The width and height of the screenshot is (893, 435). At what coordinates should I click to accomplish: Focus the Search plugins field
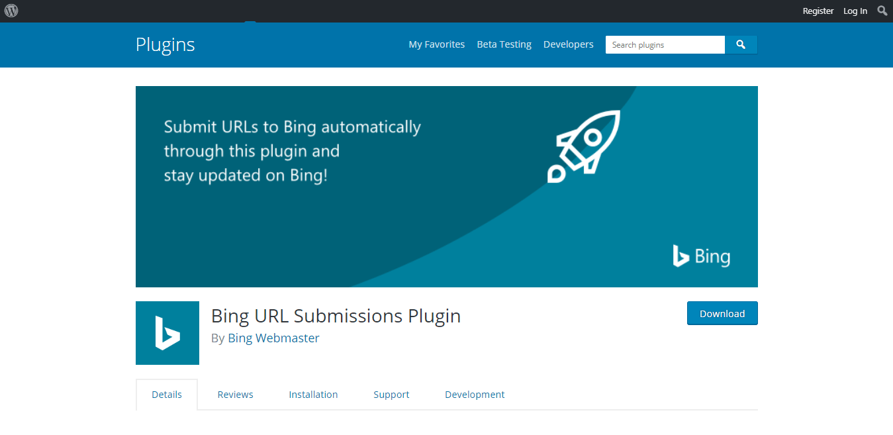point(665,44)
